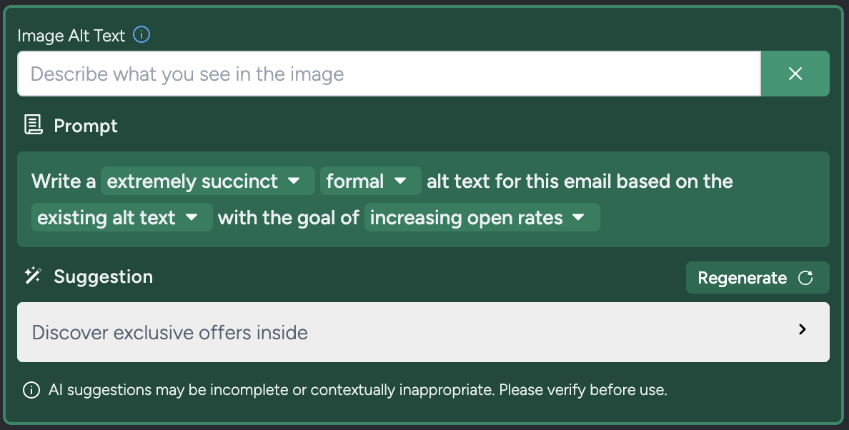Screen dimensions: 849x430
Task: Click the info icon in the disclaimer
Action: tap(30, 390)
